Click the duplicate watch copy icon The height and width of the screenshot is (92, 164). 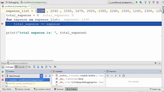[x=124, y=76]
